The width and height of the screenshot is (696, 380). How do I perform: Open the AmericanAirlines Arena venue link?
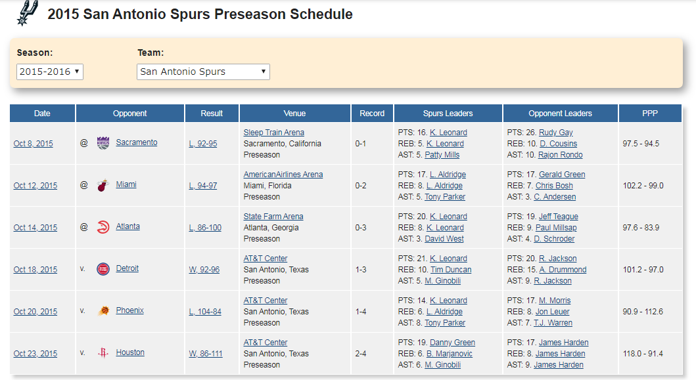tap(283, 175)
